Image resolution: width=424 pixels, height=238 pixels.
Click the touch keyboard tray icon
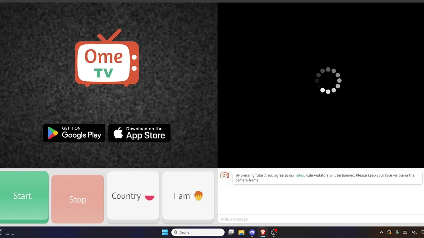coord(405,232)
